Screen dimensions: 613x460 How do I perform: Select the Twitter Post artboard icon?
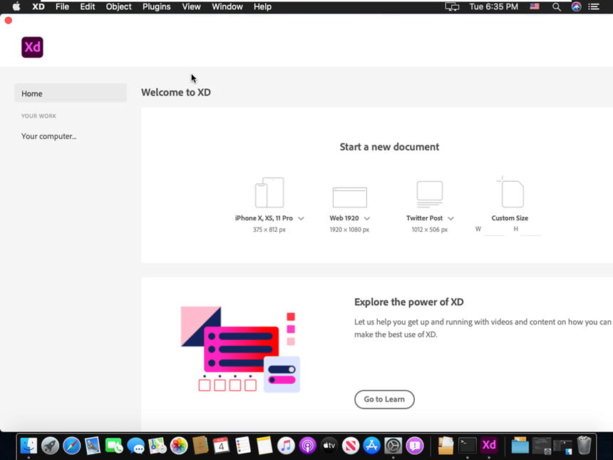click(429, 194)
